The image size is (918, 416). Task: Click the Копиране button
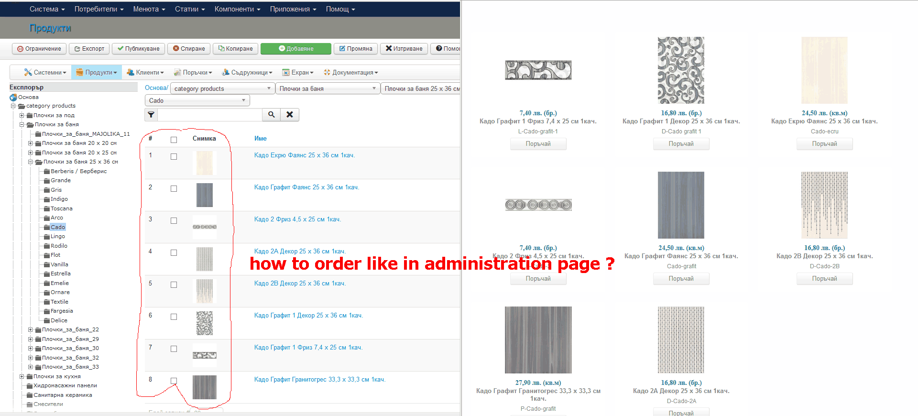tap(236, 49)
